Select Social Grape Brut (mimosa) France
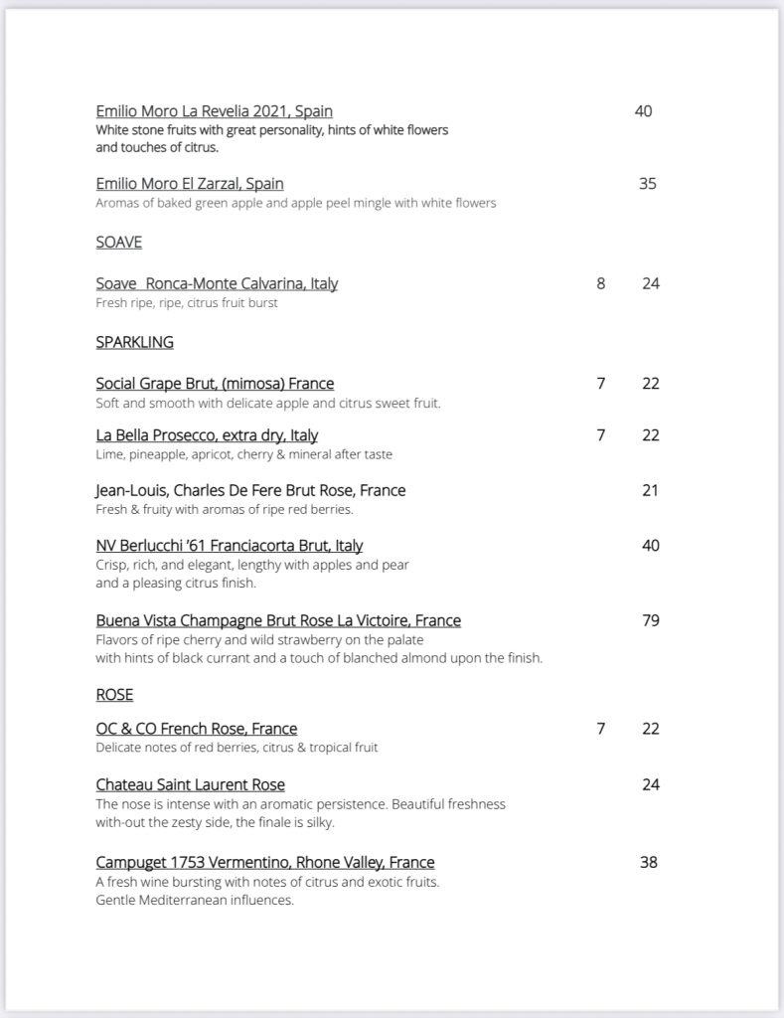784x1018 pixels. tap(215, 384)
